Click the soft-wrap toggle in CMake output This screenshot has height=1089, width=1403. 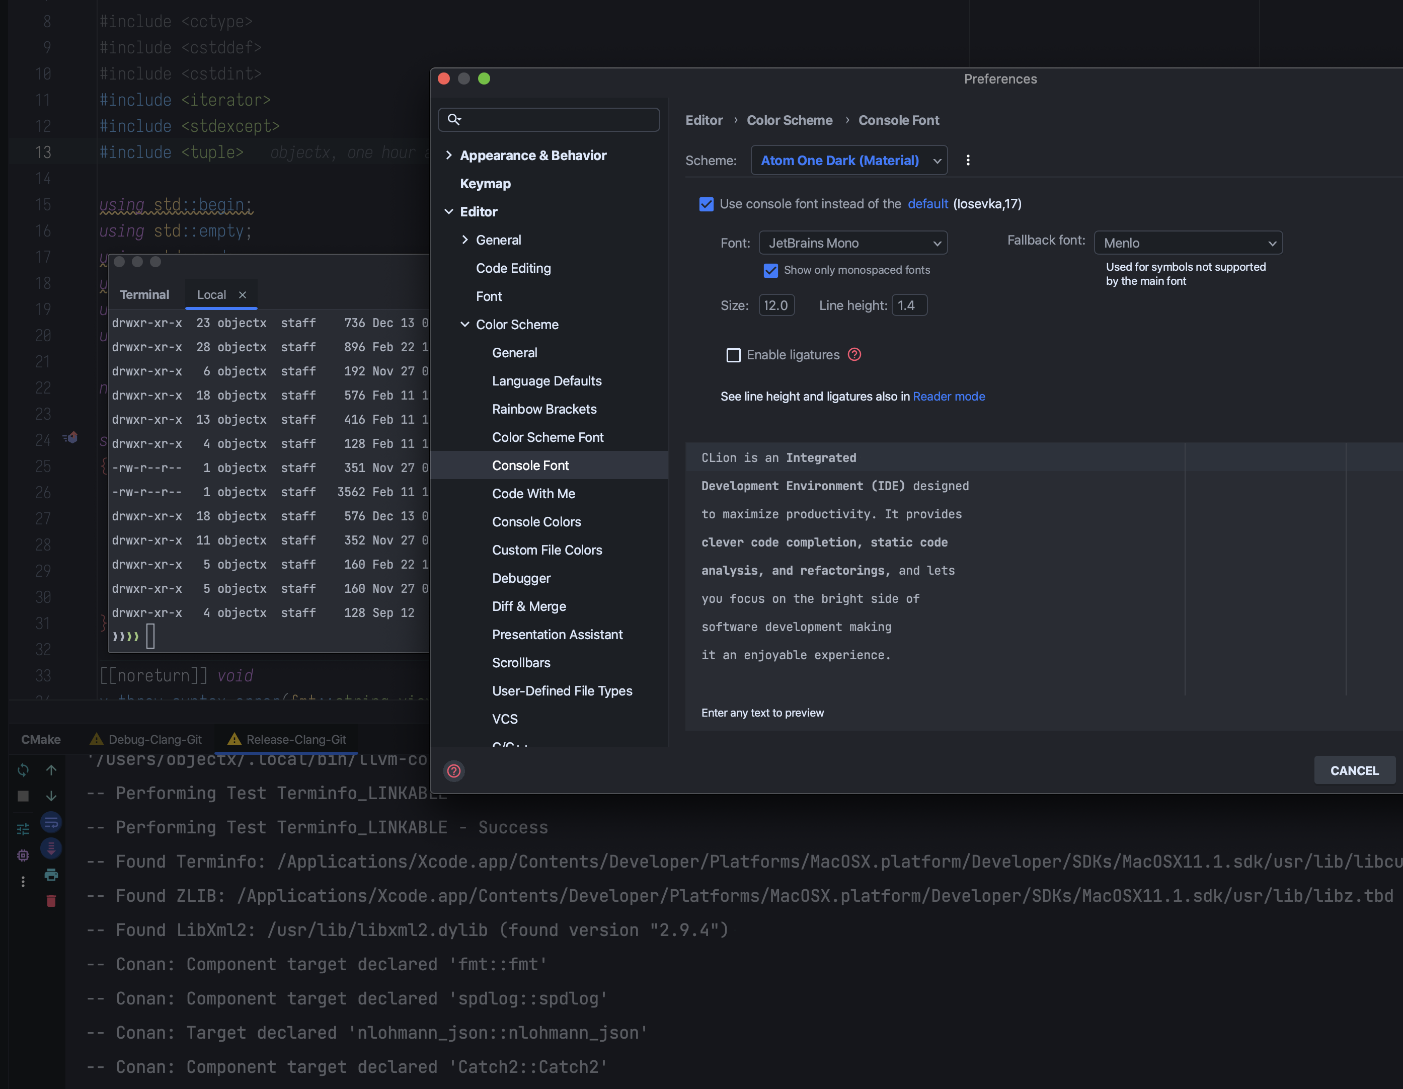(x=51, y=822)
